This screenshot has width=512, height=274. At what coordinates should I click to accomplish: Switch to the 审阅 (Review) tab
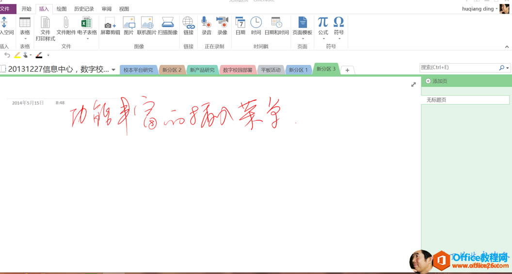[107, 9]
